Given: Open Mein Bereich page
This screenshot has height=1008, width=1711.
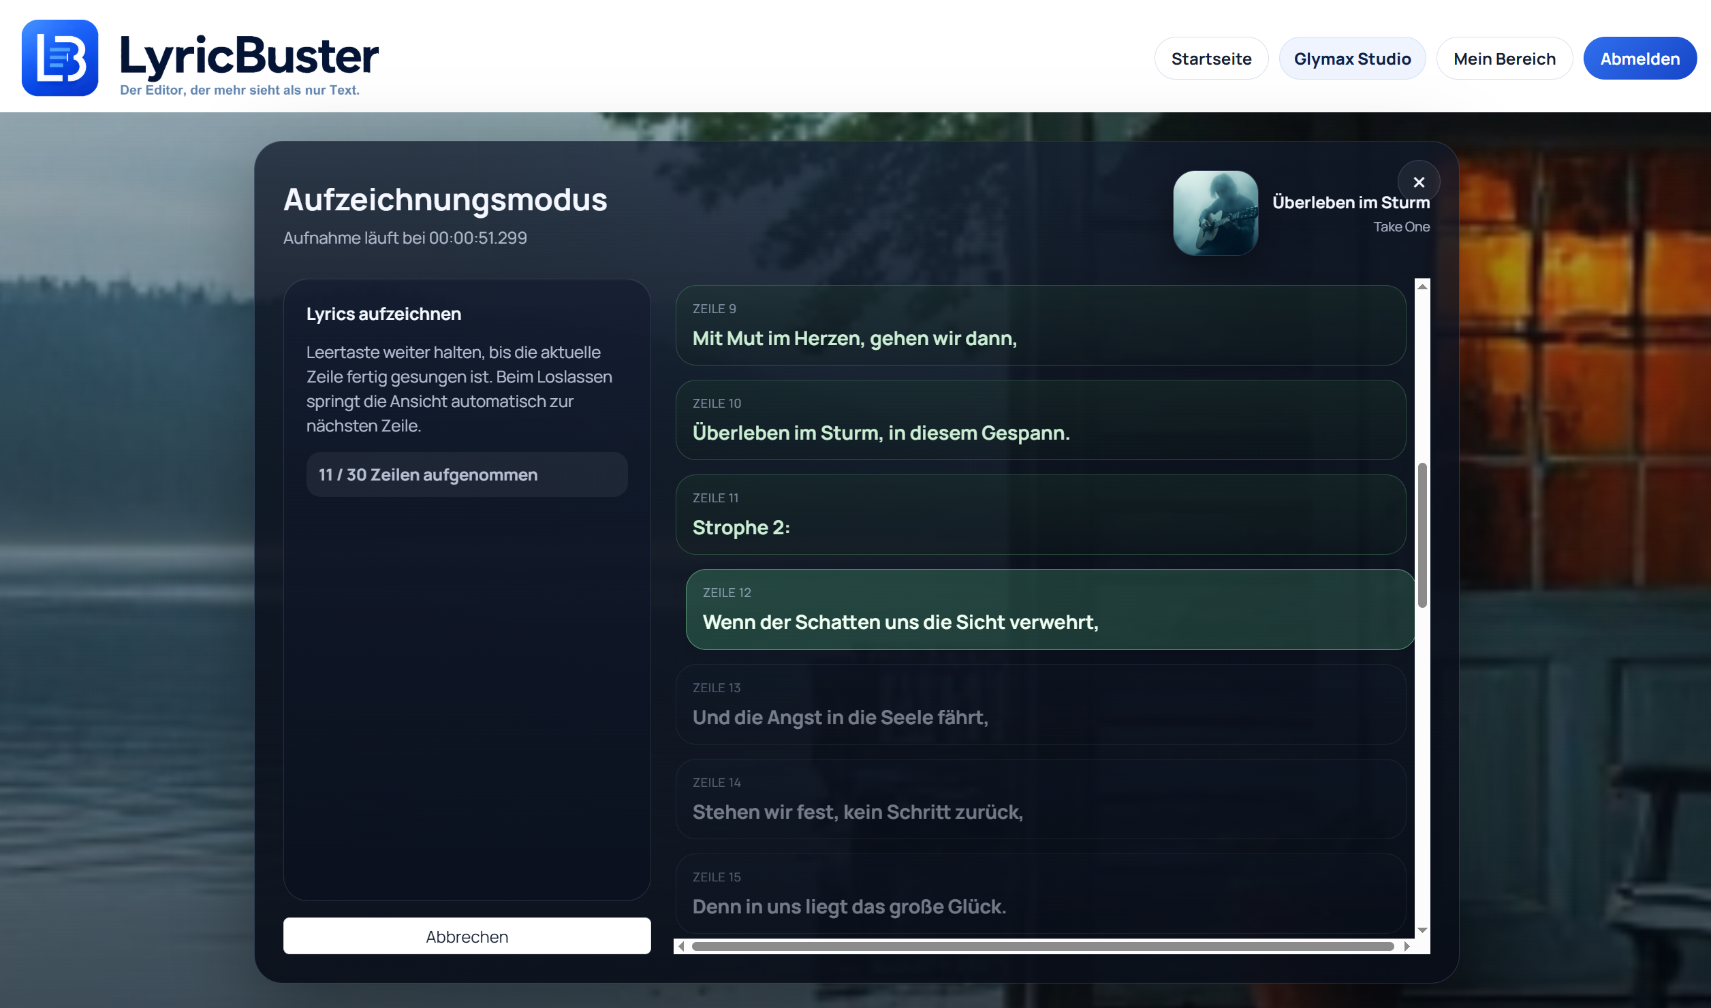Looking at the screenshot, I should [x=1505, y=59].
